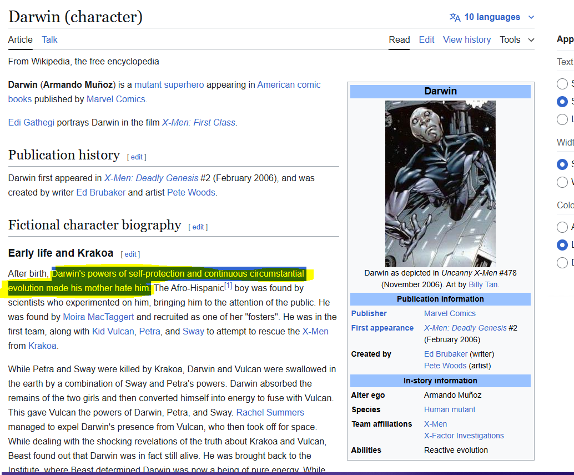Select the third Text size radio button
574x475 pixels.
562,119
